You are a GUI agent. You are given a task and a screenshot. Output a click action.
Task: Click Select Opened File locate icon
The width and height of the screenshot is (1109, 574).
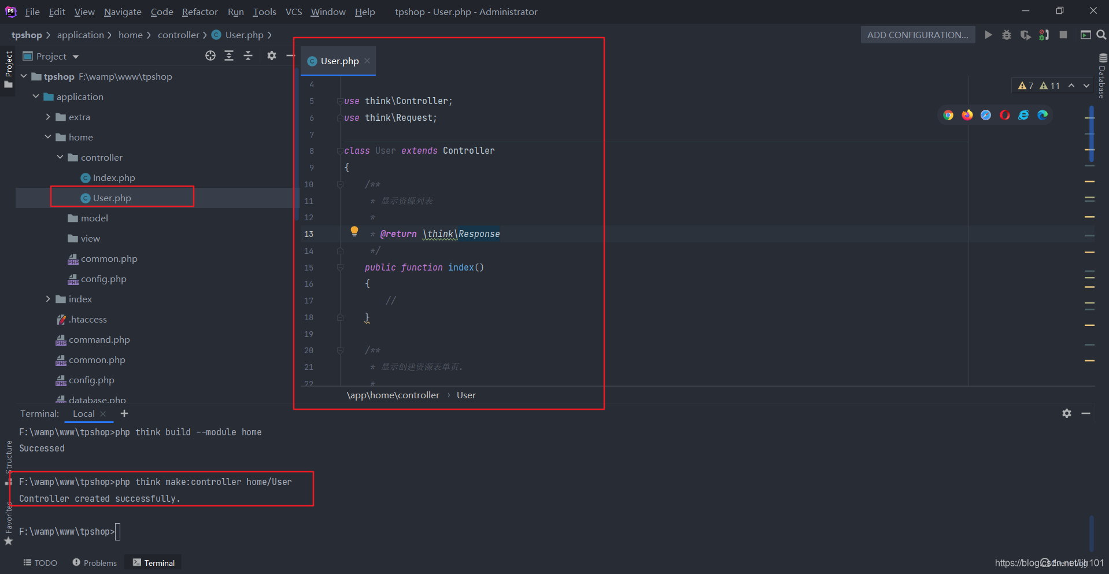(210, 55)
